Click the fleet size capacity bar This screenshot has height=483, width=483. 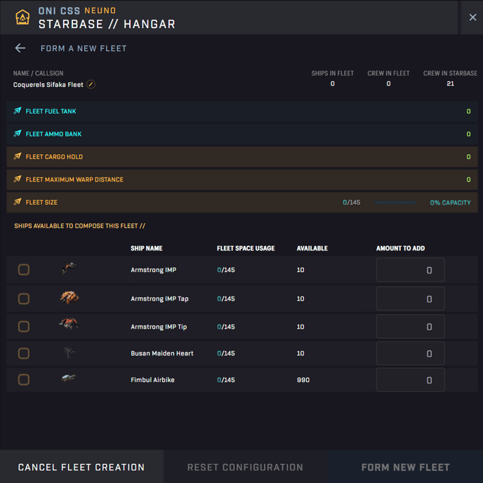pos(395,203)
